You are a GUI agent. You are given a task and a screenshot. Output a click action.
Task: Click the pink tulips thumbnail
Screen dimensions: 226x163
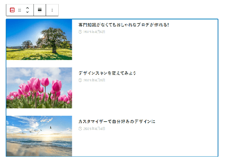39,88
